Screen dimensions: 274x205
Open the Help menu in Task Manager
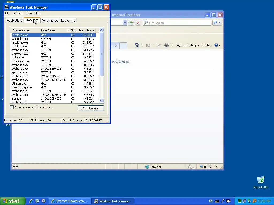pos(37,13)
